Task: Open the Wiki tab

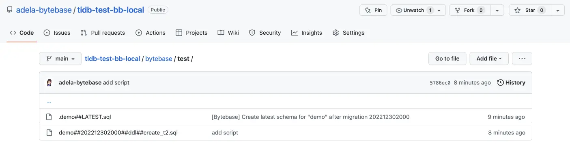Action: click(x=228, y=33)
